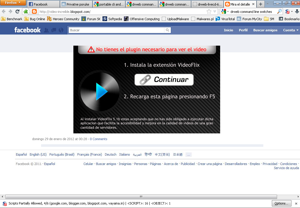The image size is (300, 208).
Task: Select Deutsch language link
Action: tap(111, 154)
